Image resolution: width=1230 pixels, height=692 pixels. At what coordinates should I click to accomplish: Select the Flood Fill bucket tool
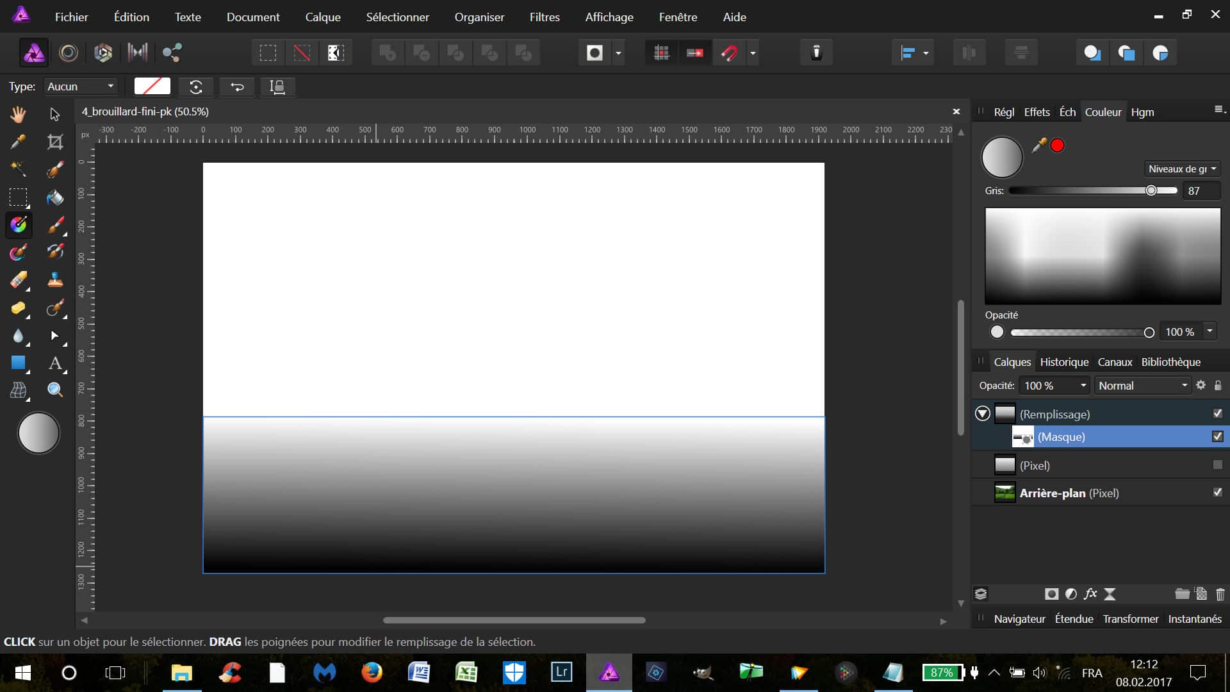(55, 197)
